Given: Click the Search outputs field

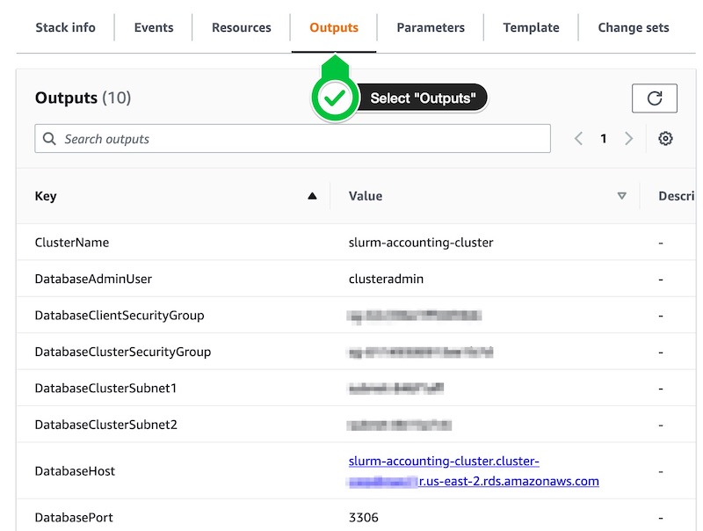Looking at the screenshot, I should (293, 139).
